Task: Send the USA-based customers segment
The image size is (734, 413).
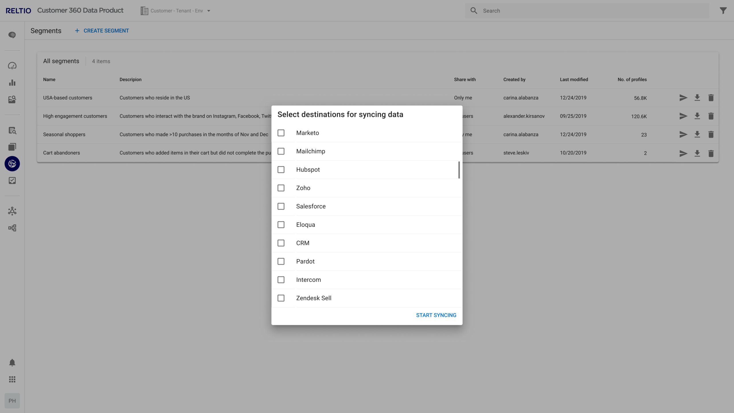Action: [x=683, y=98]
